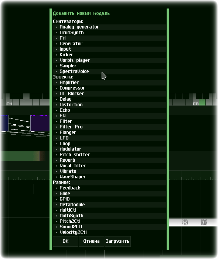The height and width of the screenshot is (259, 218).
Task: Select the Modulator effect
Action: point(109,149)
